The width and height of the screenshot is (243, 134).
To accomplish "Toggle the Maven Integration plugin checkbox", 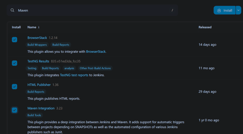I will pyautogui.click(x=15, y=110).
